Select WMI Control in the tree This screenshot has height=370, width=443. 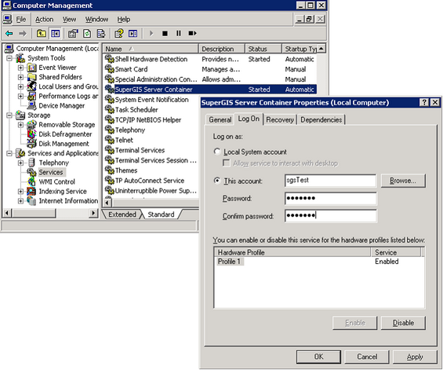coord(56,181)
